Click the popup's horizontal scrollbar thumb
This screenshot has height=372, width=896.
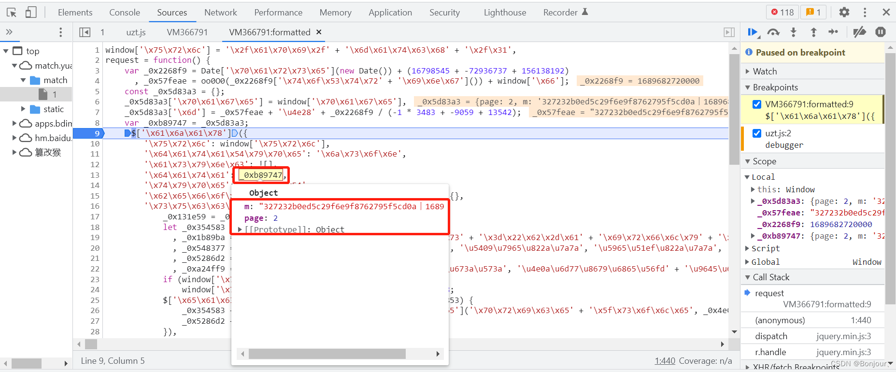(x=327, y=354)
